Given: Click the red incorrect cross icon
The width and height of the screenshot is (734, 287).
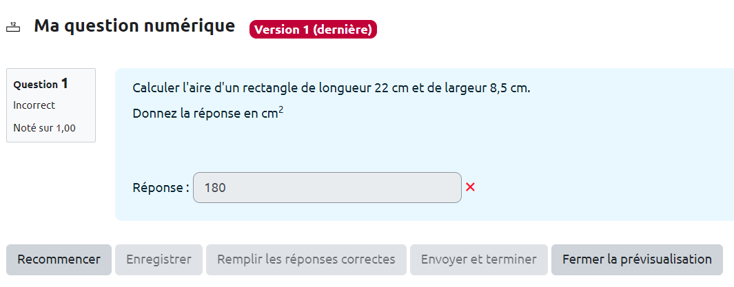Looking at the screenshot, I should click(x=470, y=187).
